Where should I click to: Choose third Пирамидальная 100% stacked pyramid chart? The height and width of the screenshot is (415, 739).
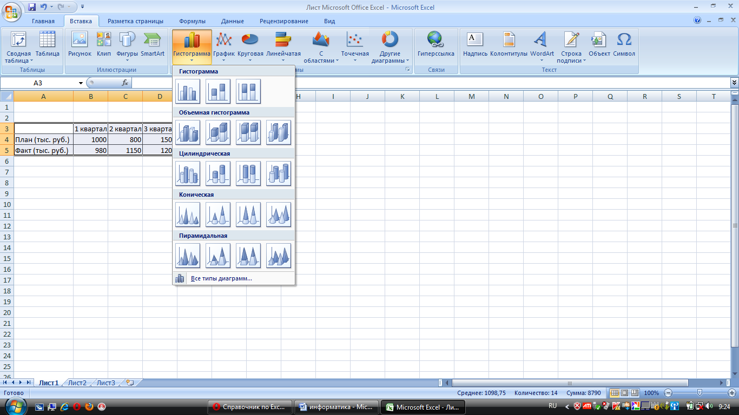point(248,255)
